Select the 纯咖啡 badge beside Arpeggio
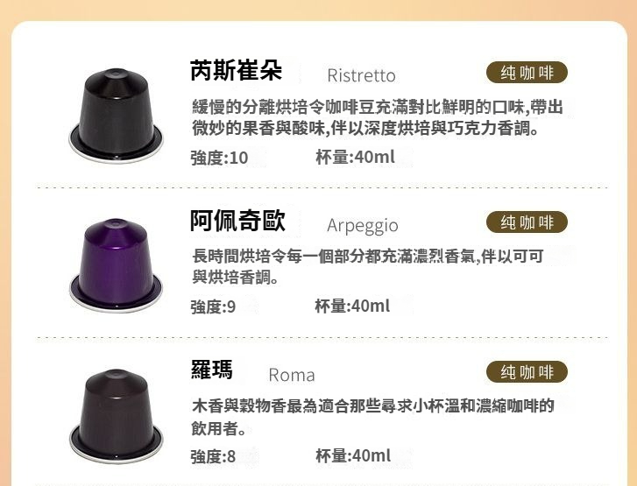This screenshot has width=637, height=486. click(527, 222)
